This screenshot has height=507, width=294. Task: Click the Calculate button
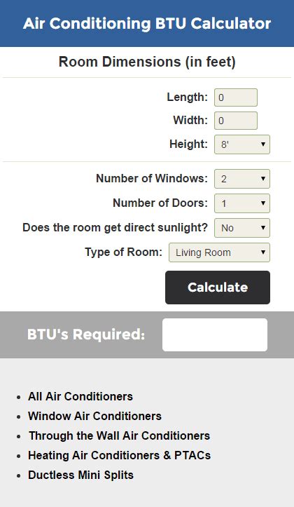[x=218, y=288]
